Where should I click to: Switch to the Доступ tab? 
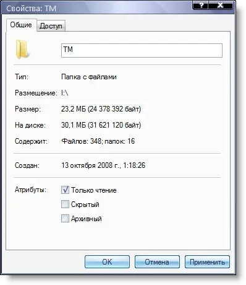click(x=51, y=26)
